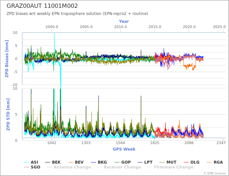Click GPS week 1564 tick label
The height and width of the screenshot is (176, 229).
coord(120,143)
